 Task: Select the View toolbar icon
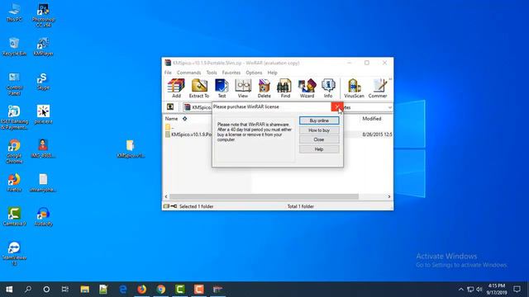(243, 88)
